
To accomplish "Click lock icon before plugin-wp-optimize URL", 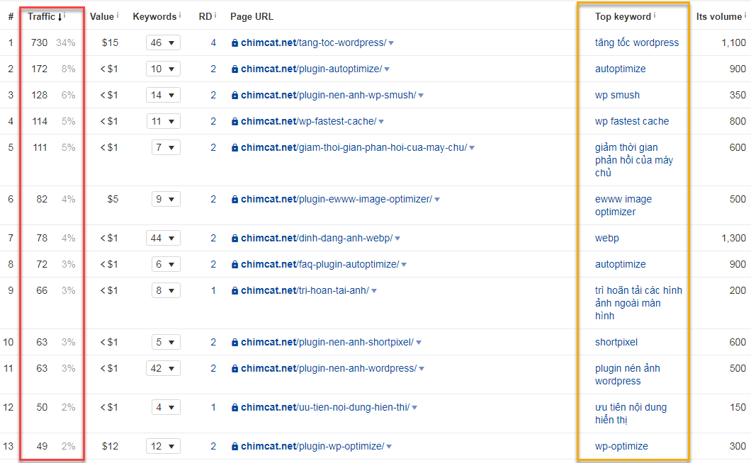I will point(235,447).
